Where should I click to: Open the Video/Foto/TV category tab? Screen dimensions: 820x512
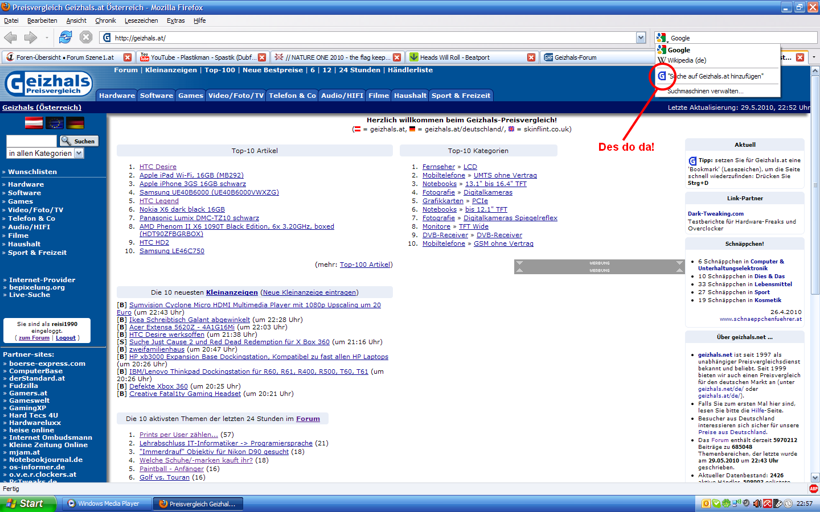point(236,96)
